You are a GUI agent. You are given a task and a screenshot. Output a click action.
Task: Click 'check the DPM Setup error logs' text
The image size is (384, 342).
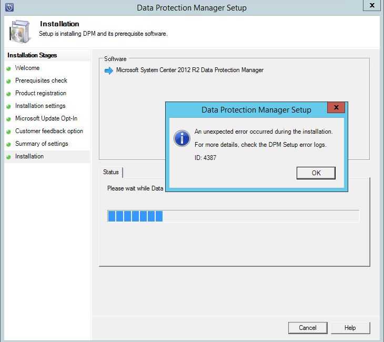(x=284, y=145)
